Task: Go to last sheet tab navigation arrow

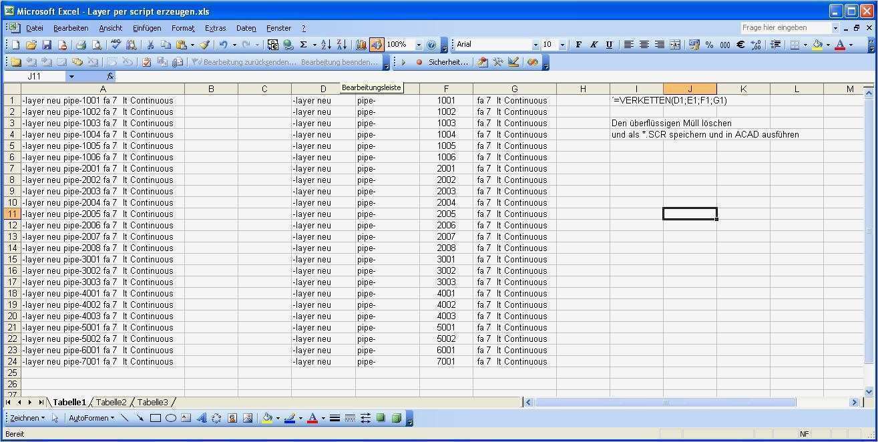Action: point(41,402)
